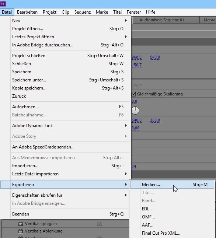This screenshot has width=216, height=238.
Task: Open the Marke menu
Action: [102, 12]
